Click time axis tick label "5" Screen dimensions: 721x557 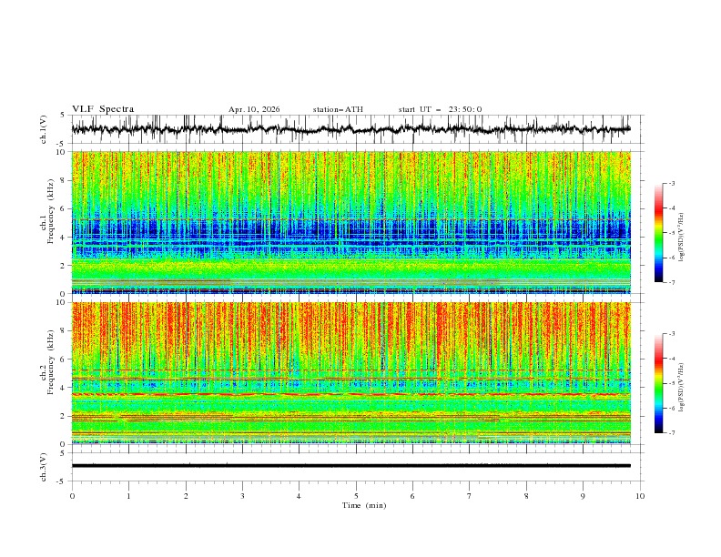(356, 496)
